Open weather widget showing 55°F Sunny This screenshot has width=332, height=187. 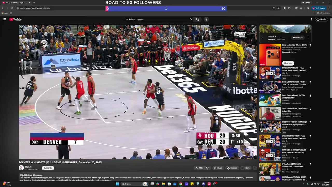[x=7, y=184]
